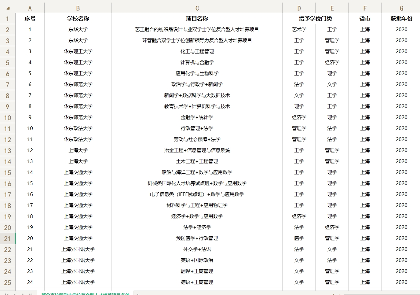Select column A by clicking its header
420x295 pixels.
click(x=30, y=7)
